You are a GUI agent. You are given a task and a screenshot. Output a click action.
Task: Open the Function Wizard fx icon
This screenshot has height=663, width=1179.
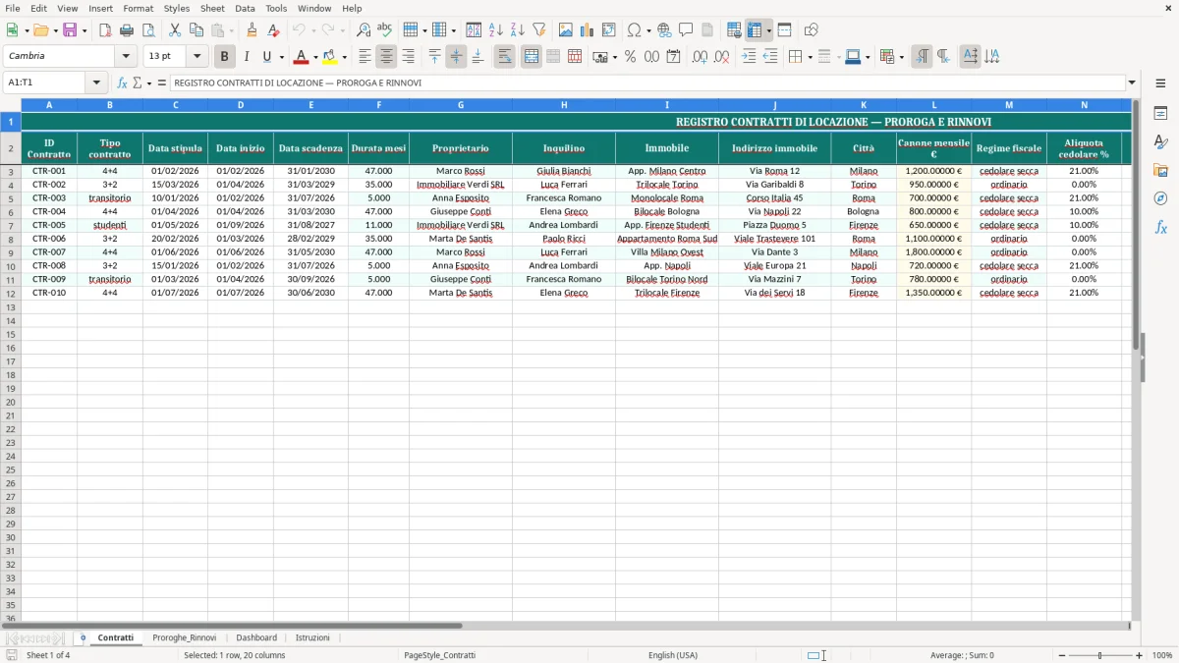point(123,83)
